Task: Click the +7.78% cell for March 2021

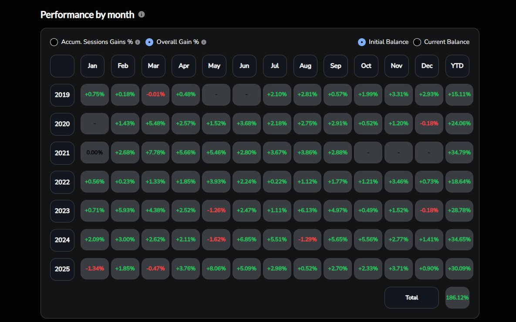Action: (155, 153)
